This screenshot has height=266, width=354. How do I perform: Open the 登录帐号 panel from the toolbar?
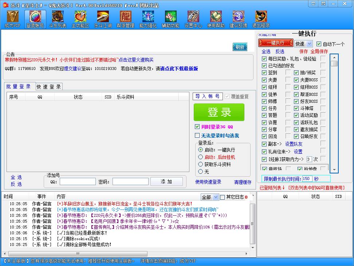(x=35, y=18)
